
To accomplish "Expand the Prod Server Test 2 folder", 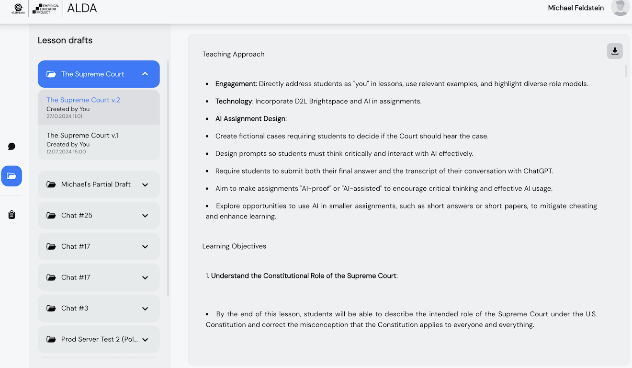I will tap(145, 339).
